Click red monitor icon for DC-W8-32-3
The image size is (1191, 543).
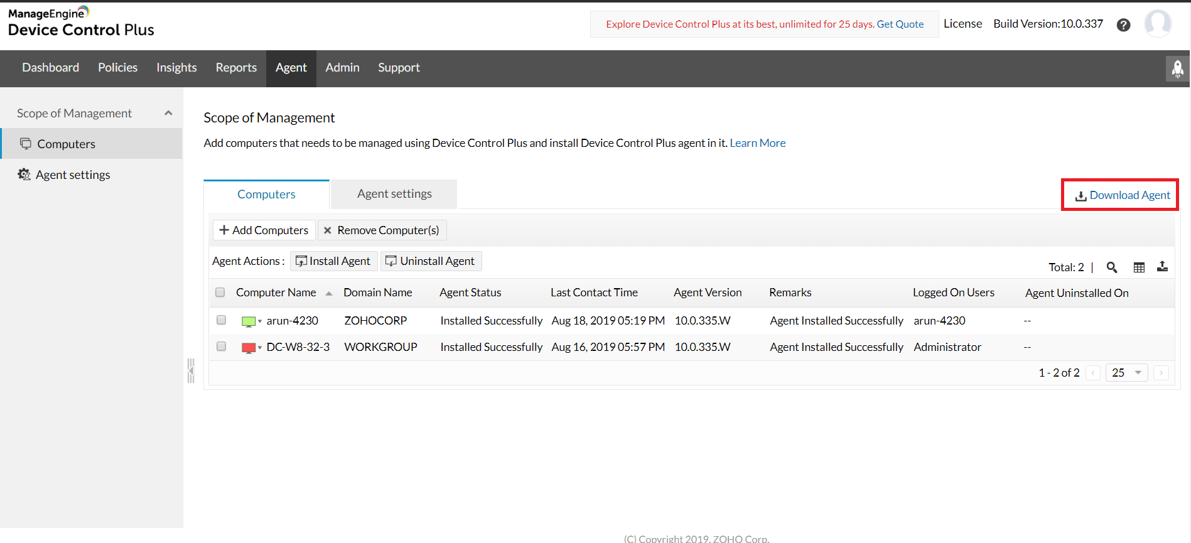(249, 348)
